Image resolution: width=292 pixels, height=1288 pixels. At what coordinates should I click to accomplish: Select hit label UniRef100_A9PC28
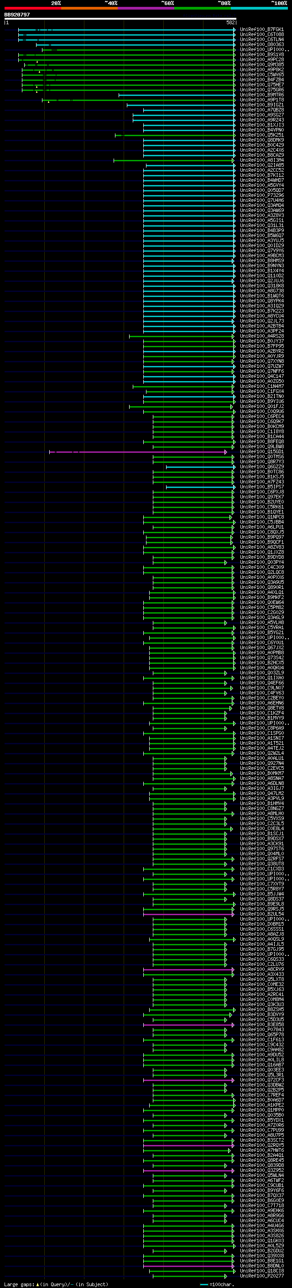click(x=261, y=59)
